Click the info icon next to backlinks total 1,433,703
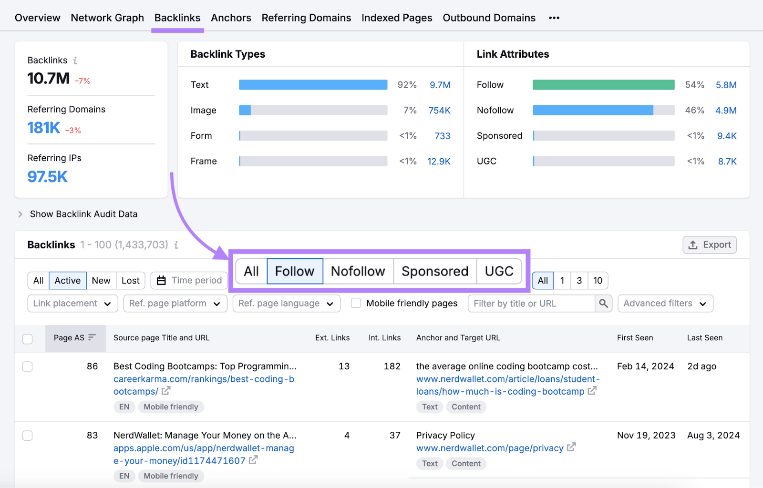 176,244
